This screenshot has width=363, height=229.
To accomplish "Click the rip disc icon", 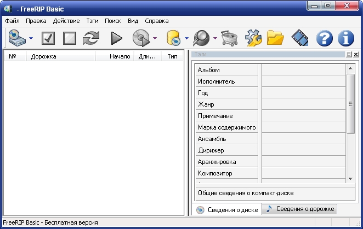I will click(142, 38).
